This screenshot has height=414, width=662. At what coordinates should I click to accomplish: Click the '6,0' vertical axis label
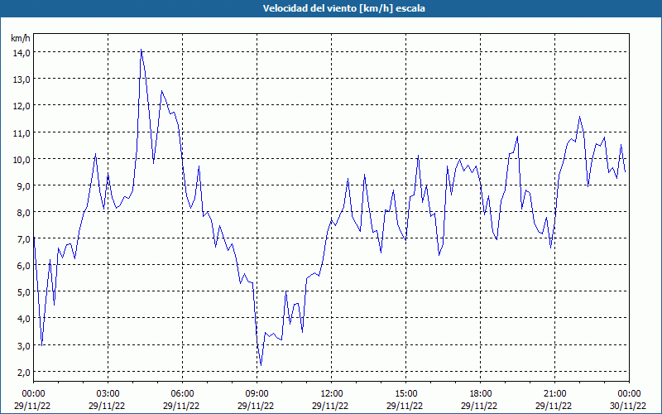23,266
